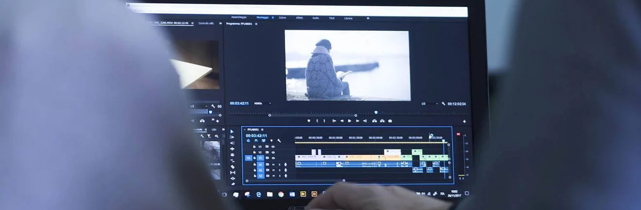The image size is (641, 210).
Task: Open Controllo effetti panel tab
Action: [206, 23]
